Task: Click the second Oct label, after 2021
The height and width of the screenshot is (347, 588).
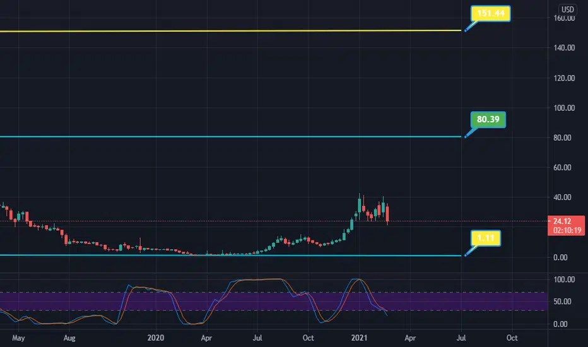Action: click(x=512, y=338)
